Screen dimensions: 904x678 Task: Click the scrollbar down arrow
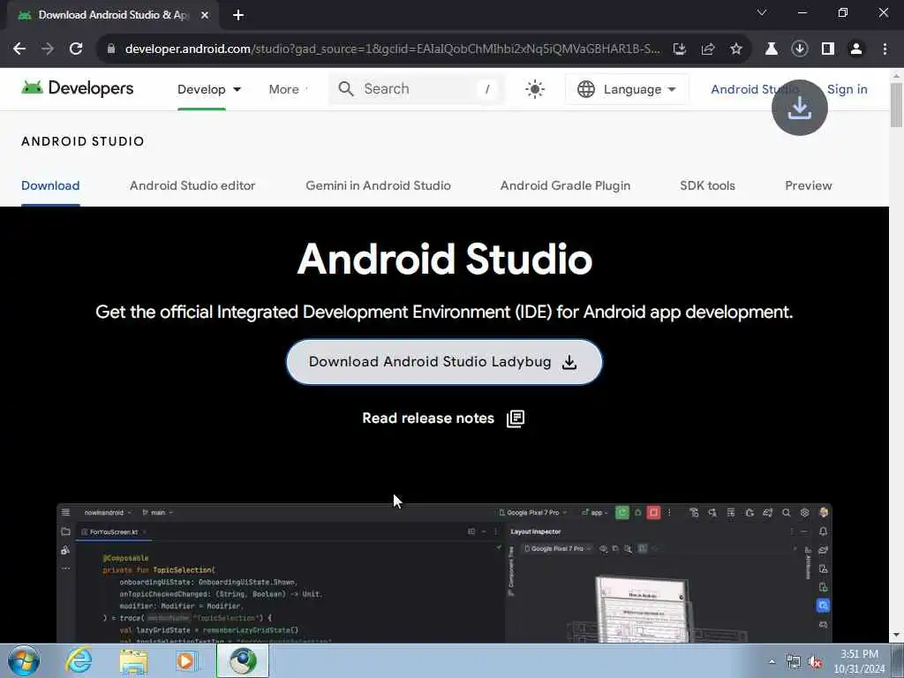896,635
